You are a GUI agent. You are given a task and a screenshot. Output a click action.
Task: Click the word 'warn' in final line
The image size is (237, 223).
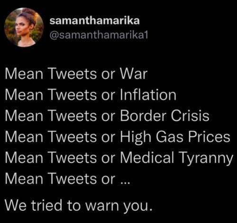click(x=102, y=205)
